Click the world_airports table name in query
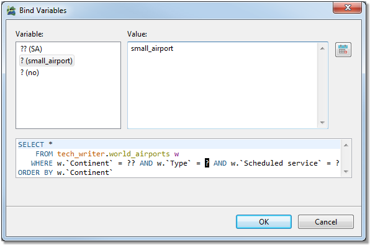Screen dimensions: 370x245 (139, 154)
